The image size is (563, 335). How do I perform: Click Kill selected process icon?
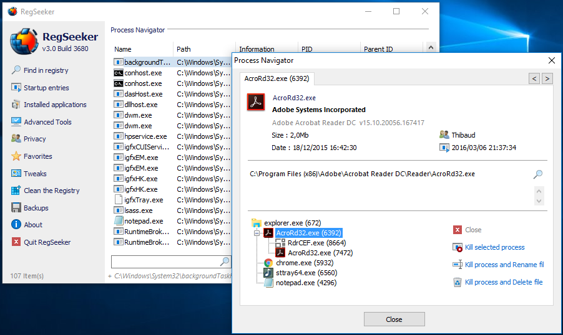coord(457,247)
